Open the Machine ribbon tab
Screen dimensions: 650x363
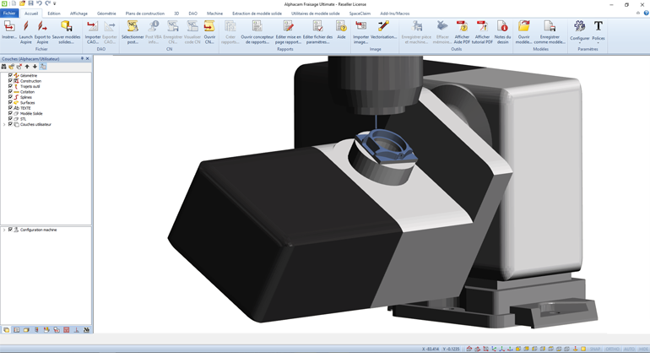click(214, 14)
